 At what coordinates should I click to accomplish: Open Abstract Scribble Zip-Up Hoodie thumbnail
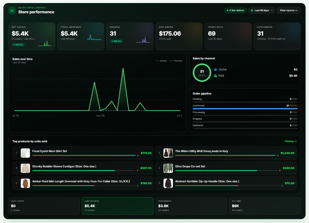tap(168, 183)
